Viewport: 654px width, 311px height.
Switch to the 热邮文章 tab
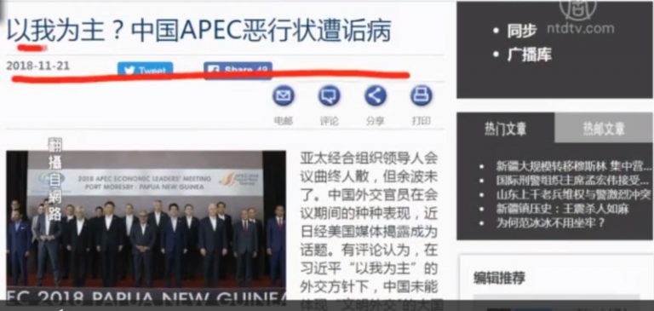click(604, 128)
